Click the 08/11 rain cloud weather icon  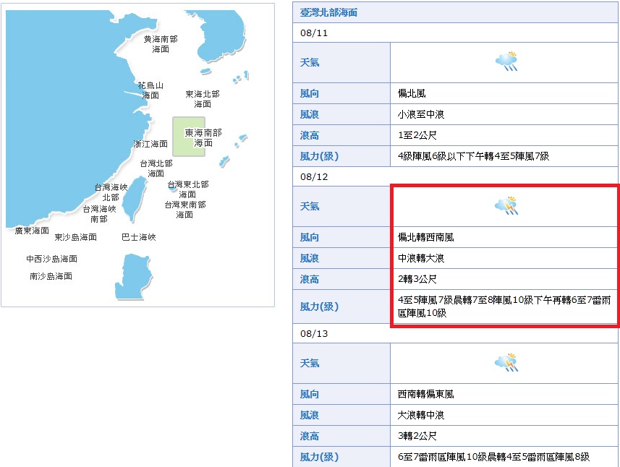coord(506,61)
